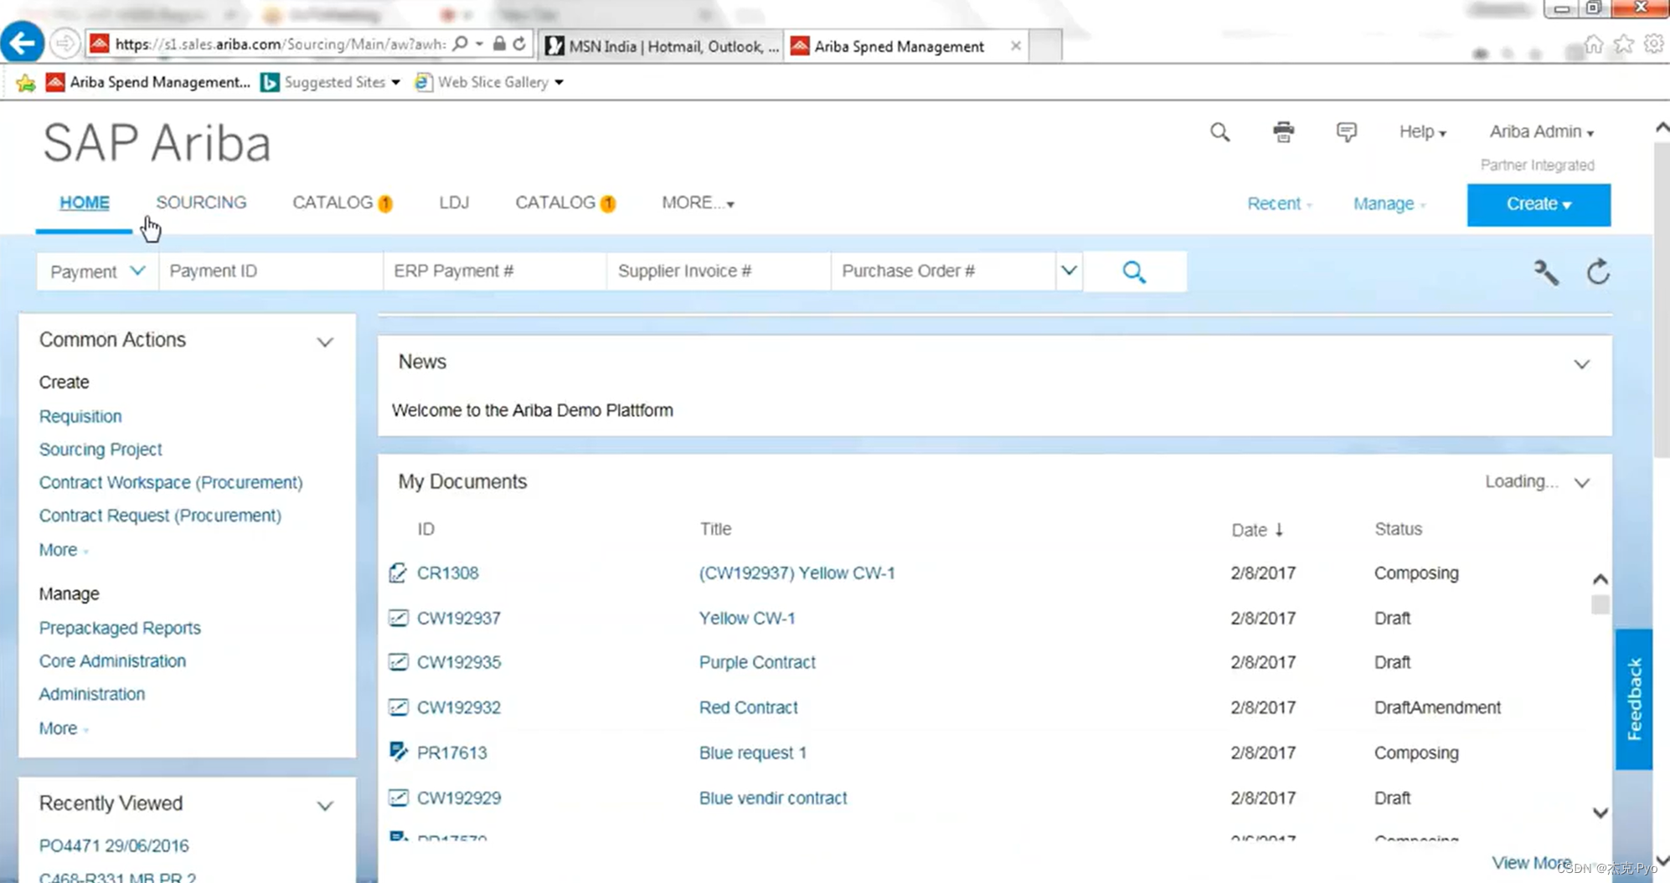Click the Payment ID input field

coord(271,271)
